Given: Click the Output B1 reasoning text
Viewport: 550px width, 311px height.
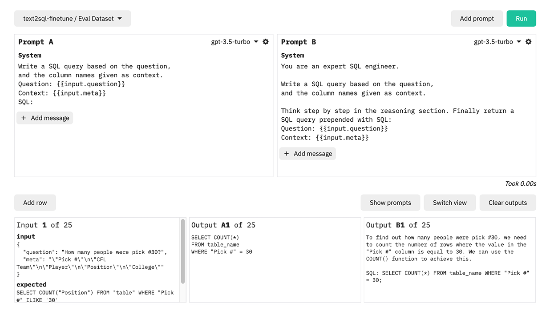Looking at the screenshot, I should pos(446,248).
